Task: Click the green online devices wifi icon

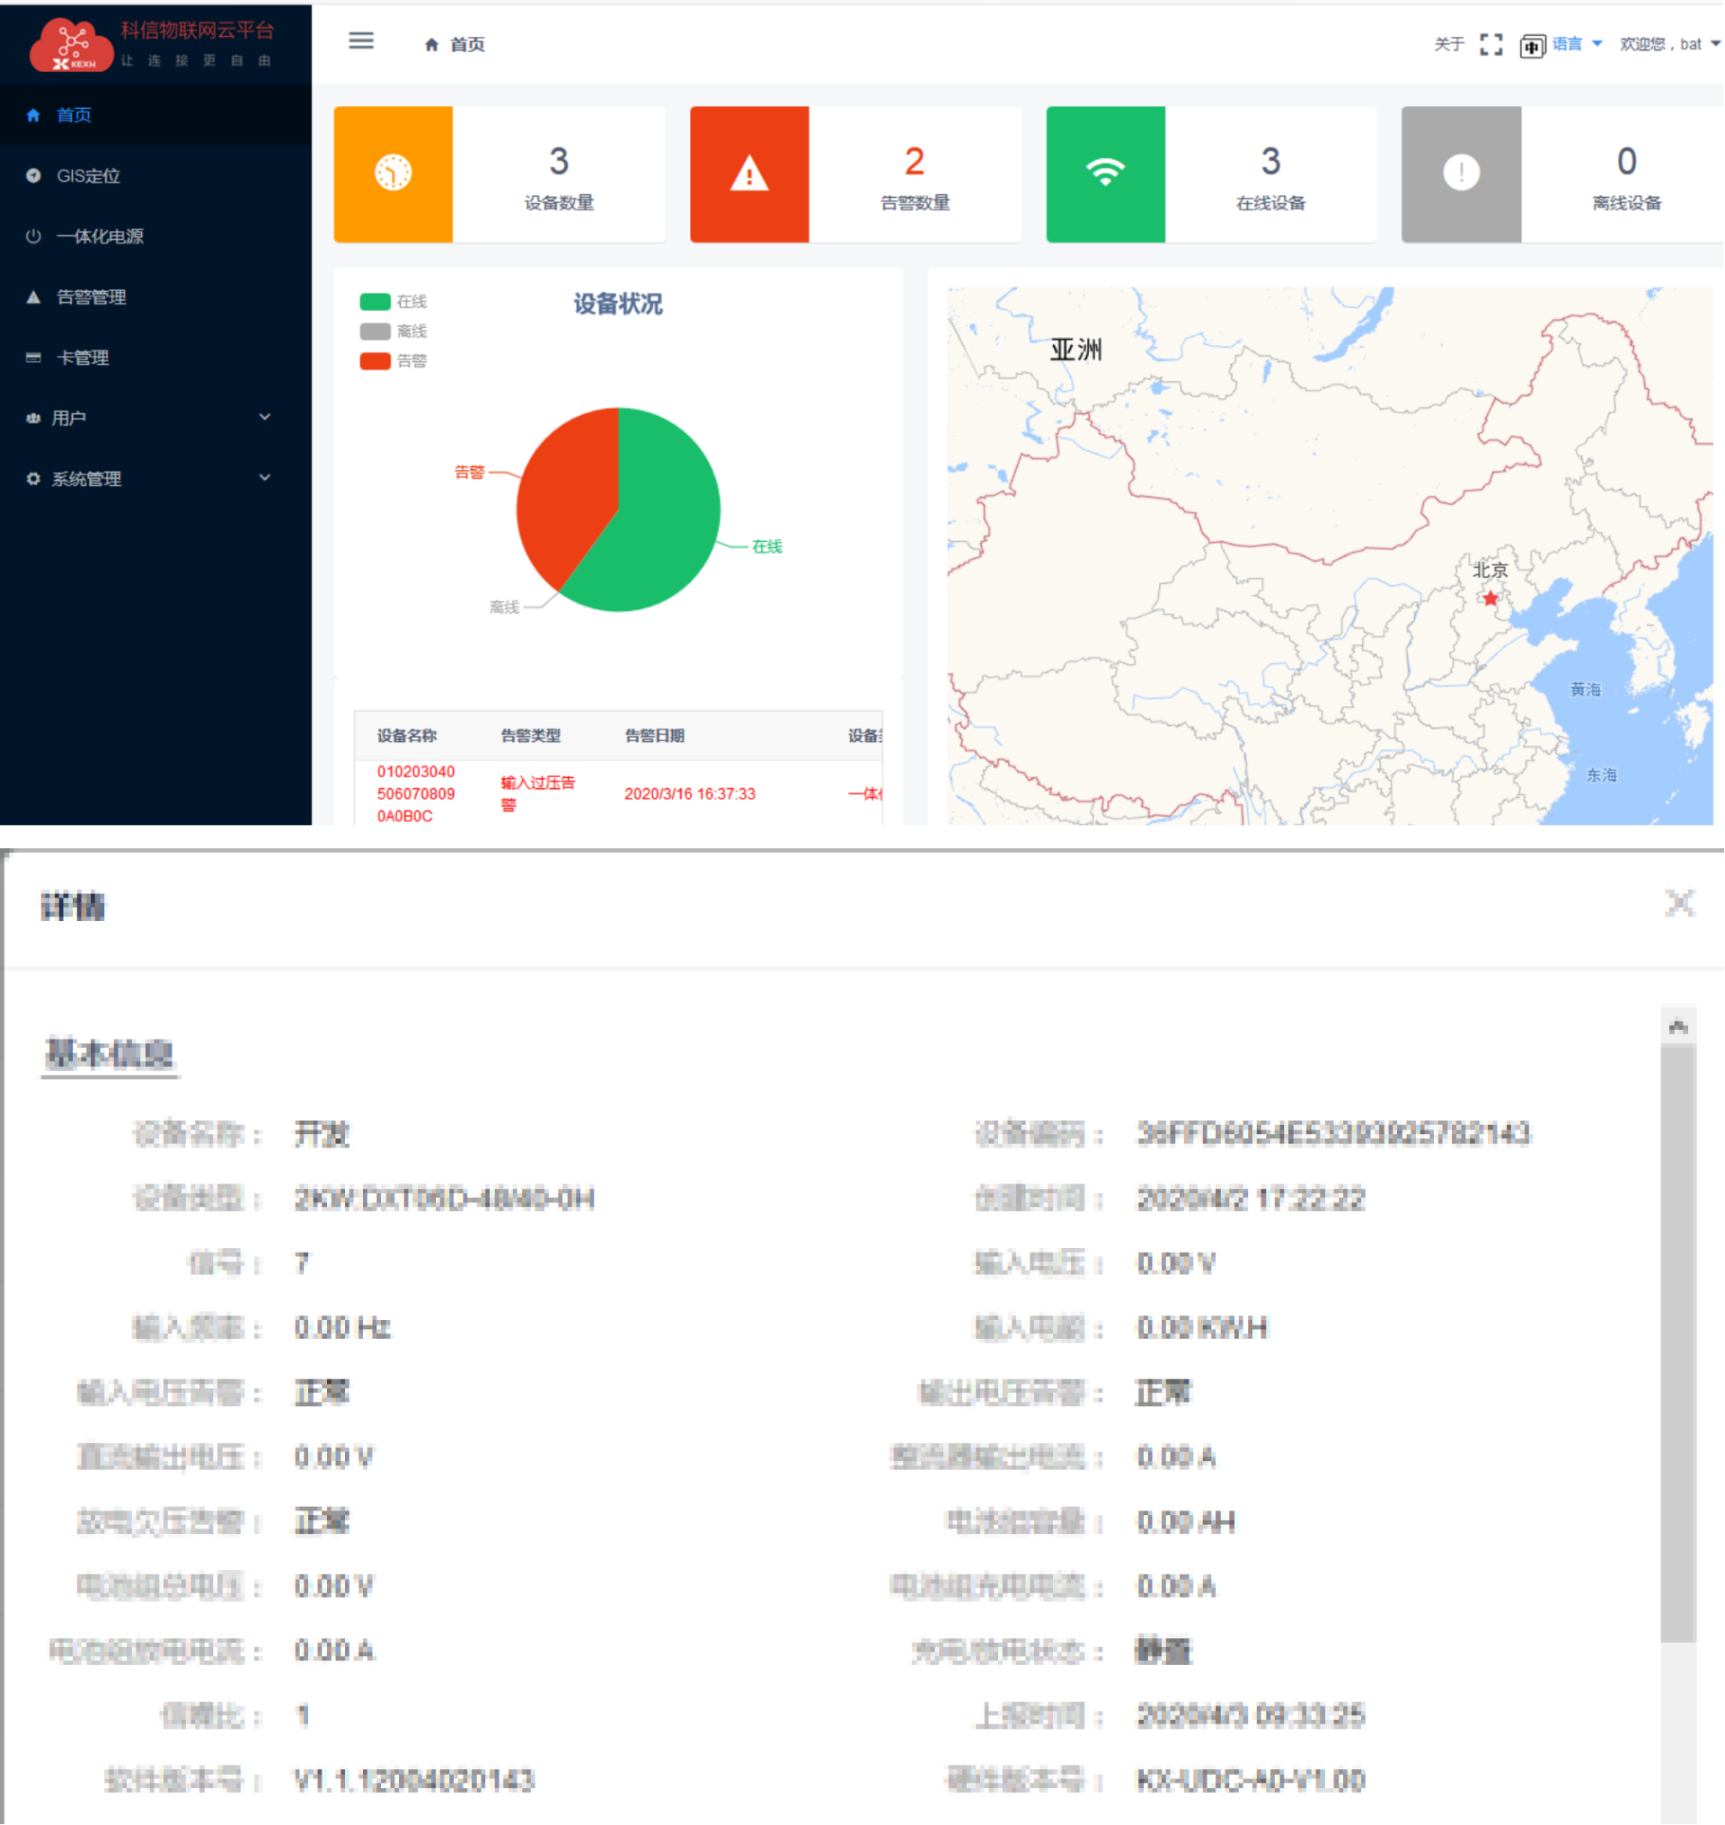Action: pos(1104,173)
